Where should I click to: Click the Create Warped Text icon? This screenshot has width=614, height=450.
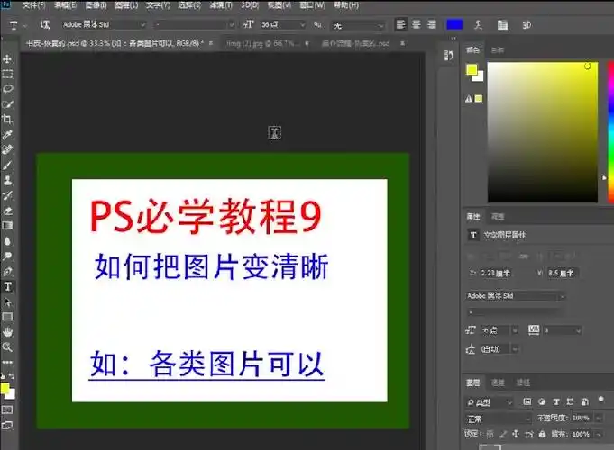[x=478, y=25]
